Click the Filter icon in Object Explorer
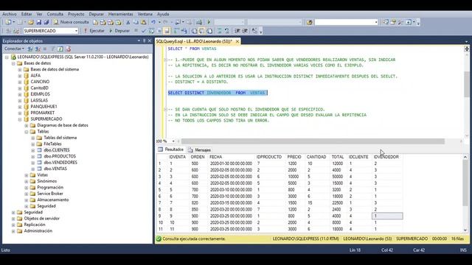Screen dimensions: 472x265 (x=53, y=49)
